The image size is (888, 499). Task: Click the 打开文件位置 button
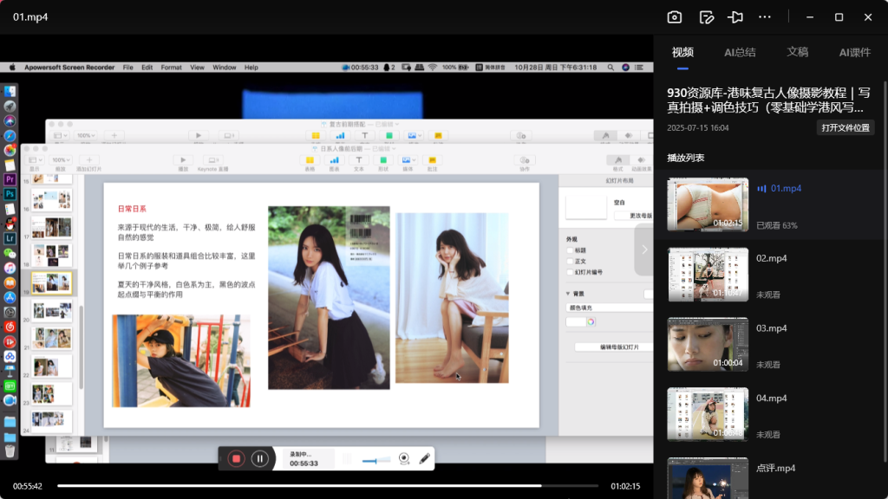pos(845,128)
